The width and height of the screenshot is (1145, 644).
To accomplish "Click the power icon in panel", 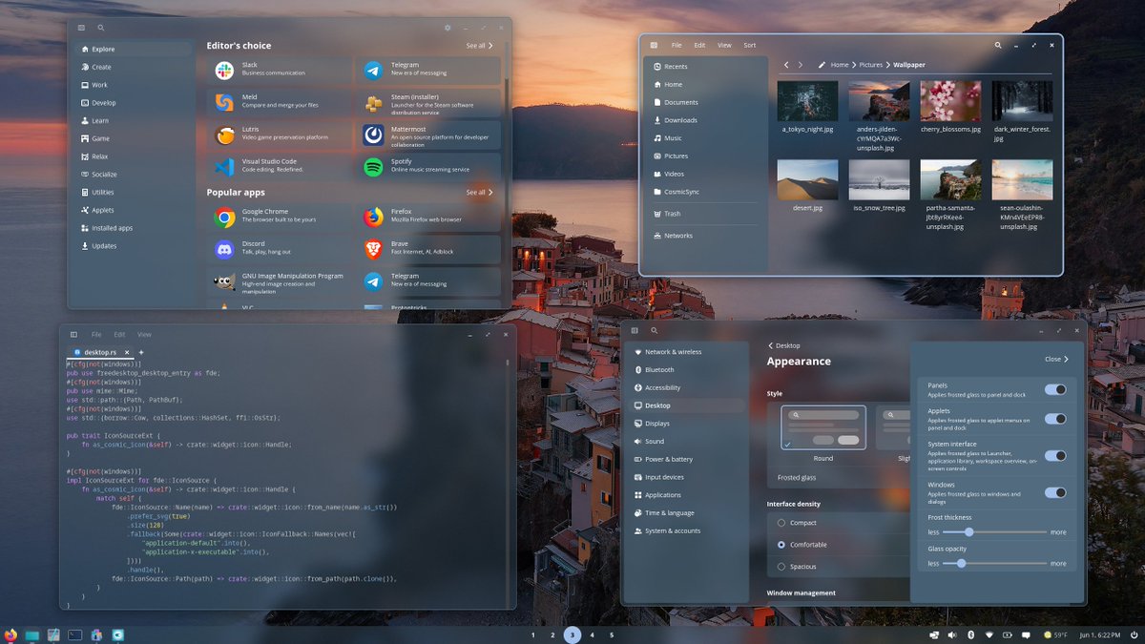I will click(1134, 634).
